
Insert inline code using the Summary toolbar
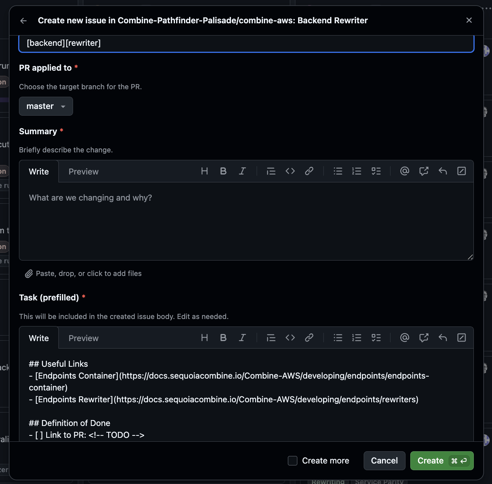coord(290,171)
